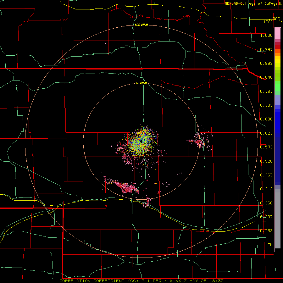Pick the light pink segment atop the color bar
This screenshot has width=283, height=283.
(x=278, y=33)
